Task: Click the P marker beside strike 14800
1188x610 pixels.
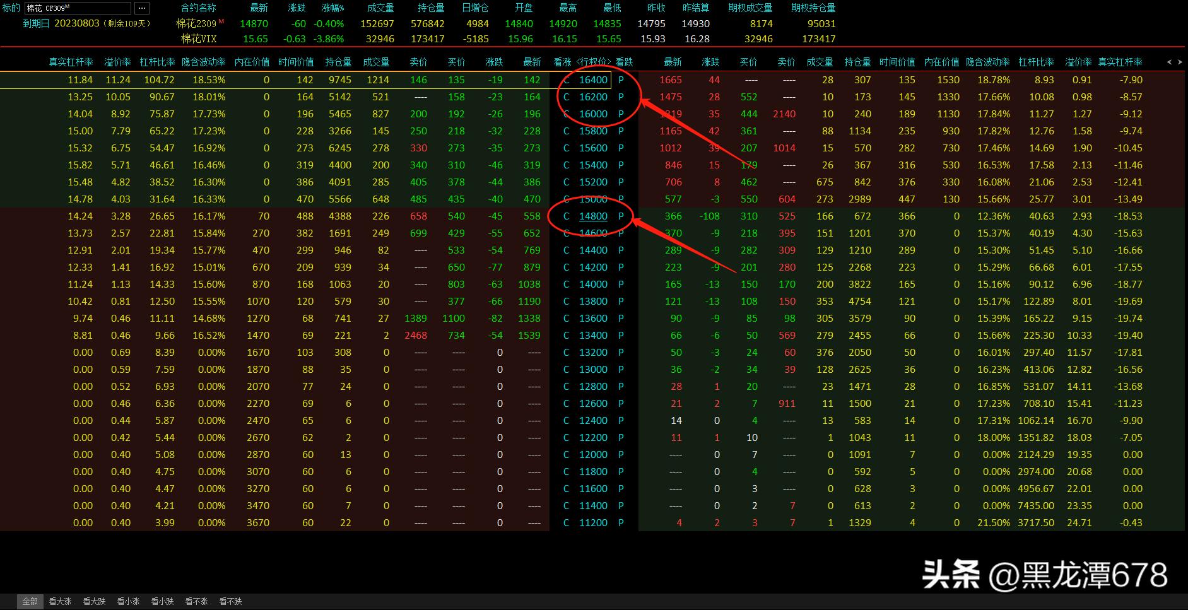Action: (x=621, y=216)
